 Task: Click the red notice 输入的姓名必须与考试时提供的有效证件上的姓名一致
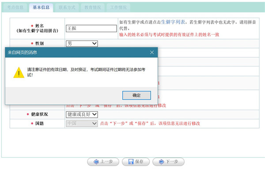[x=169, y=35]
